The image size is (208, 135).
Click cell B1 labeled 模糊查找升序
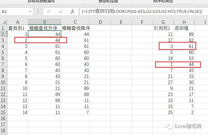pyautogui.click(x=45, y=28)
